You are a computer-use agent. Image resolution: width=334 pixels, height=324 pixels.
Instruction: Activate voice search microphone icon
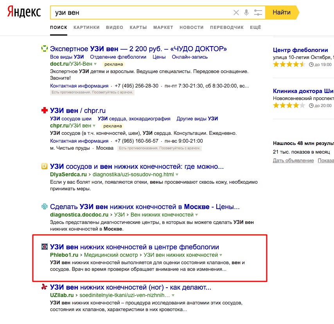pyautogui.click(x=246, y=13)
